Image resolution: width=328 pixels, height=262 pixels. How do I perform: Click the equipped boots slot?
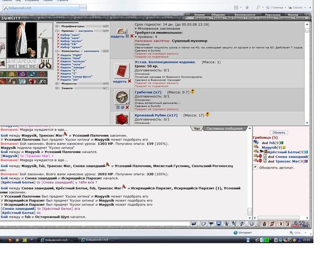(x=45, y=64)
